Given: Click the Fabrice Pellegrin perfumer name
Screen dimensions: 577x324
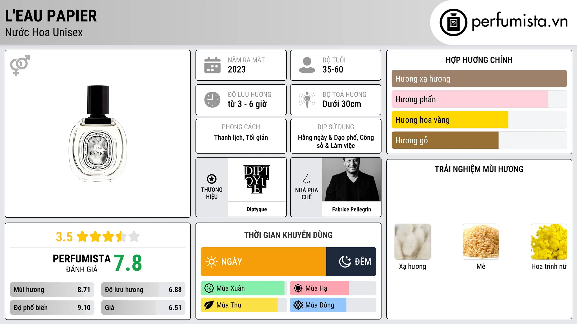Looking at the screenshot, I should 352,209.
